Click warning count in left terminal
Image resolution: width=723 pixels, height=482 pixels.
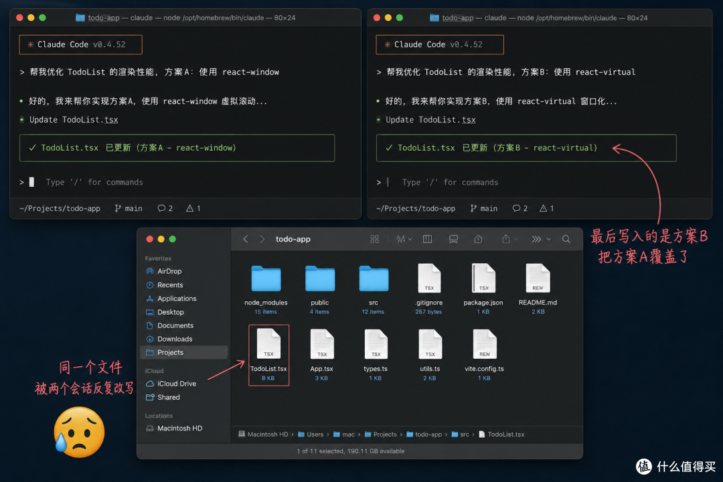(193, 208)
